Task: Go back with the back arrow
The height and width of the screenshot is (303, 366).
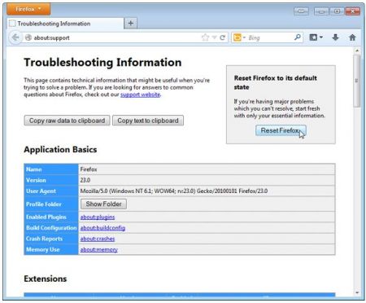Action: point(15,37)
